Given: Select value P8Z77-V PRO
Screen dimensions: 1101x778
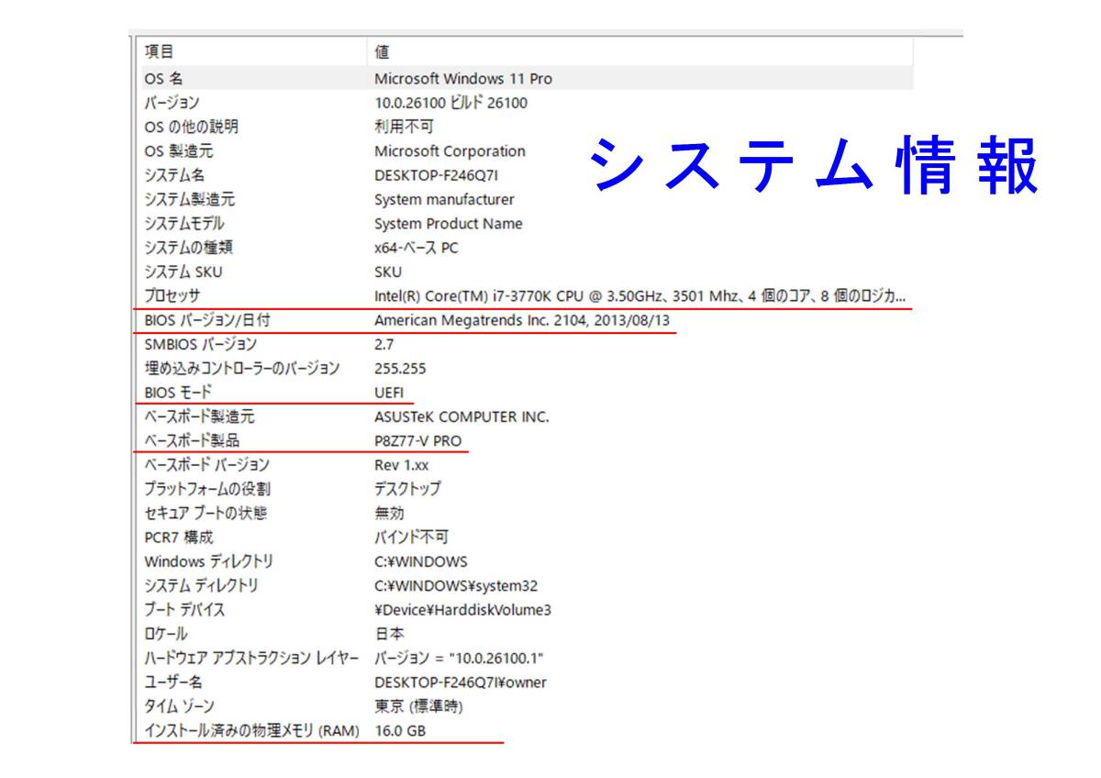Looking at the screenshot, I should (x=417, y=441).
